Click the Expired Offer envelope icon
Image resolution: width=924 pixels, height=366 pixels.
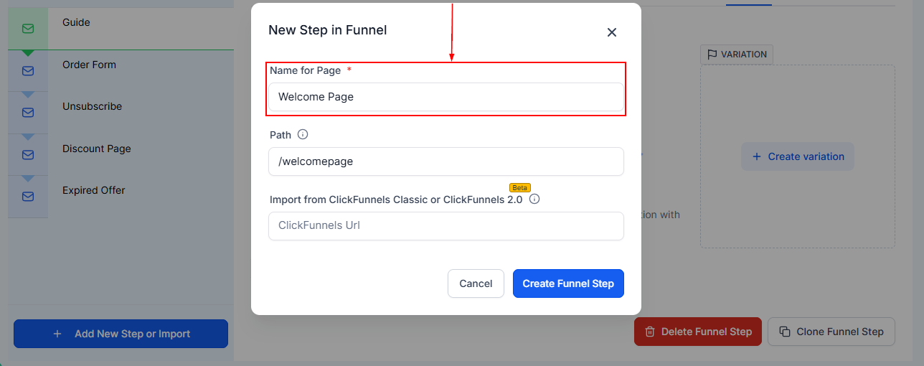(28, 196)
